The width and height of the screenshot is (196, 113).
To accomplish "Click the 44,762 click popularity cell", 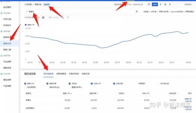I will [x=147, y=100].
